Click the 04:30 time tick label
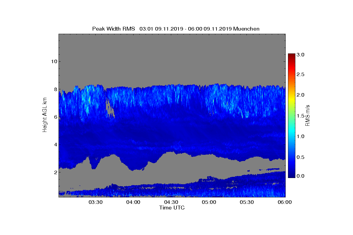Viewport: 353px width, 235px height. pos(171,202)
